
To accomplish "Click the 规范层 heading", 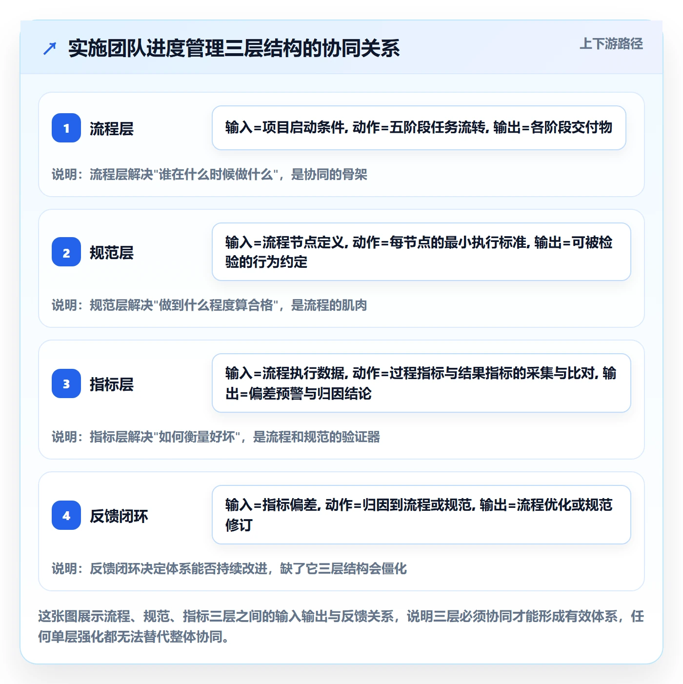I will click(x=112, y=252).
